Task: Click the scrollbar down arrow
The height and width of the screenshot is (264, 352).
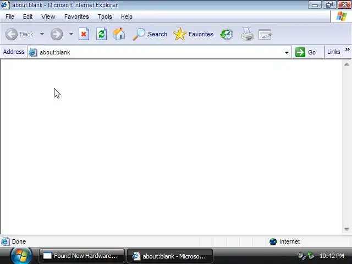Action: pyautogui.click(x=346, y=229)
